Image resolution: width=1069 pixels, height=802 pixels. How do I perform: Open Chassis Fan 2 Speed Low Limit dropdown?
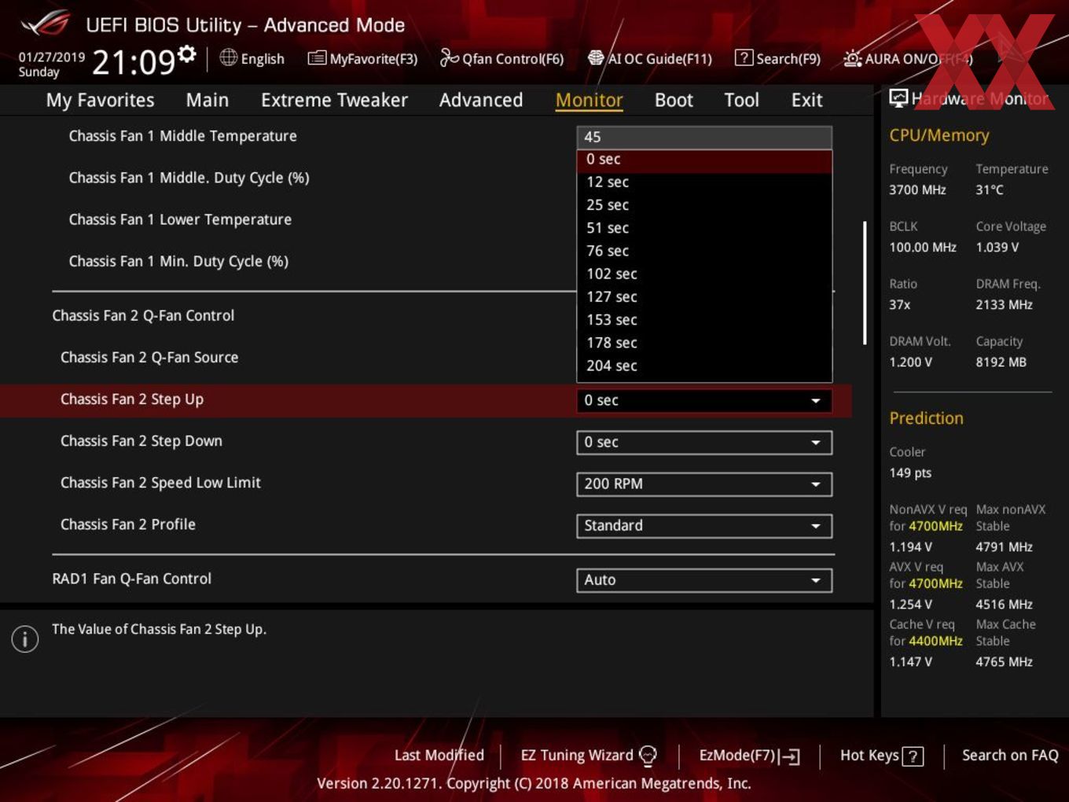pos(704,484)
